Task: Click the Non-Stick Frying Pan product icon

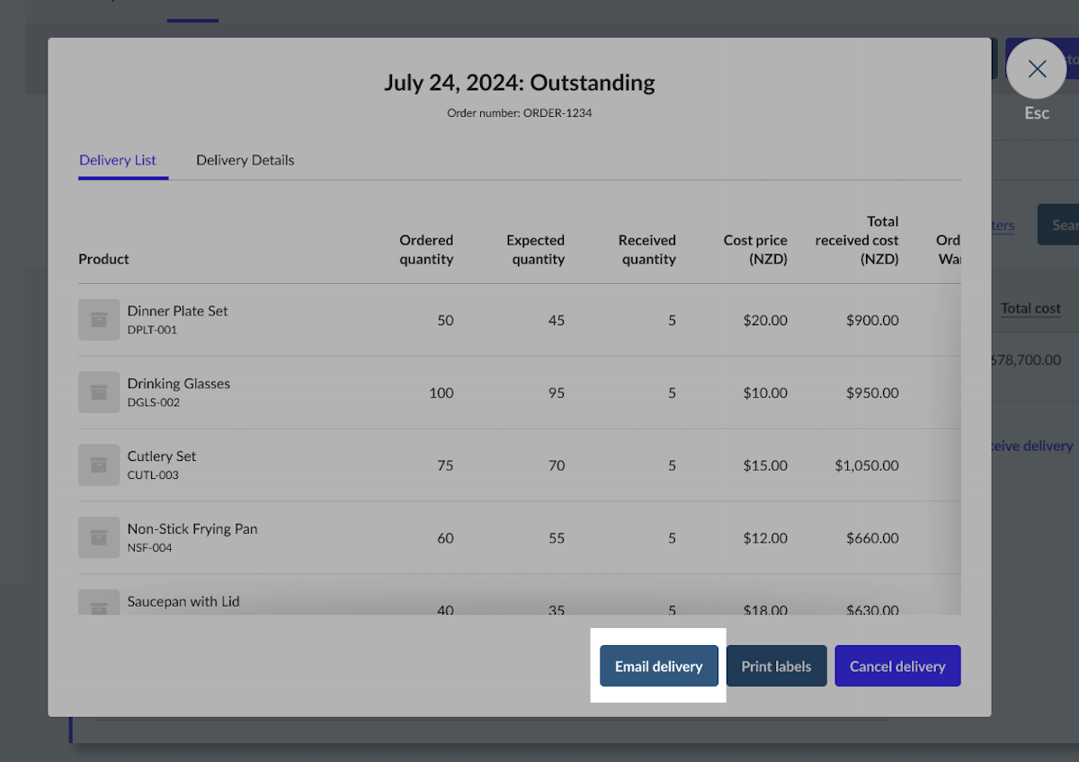Action: tap(99, 538)
